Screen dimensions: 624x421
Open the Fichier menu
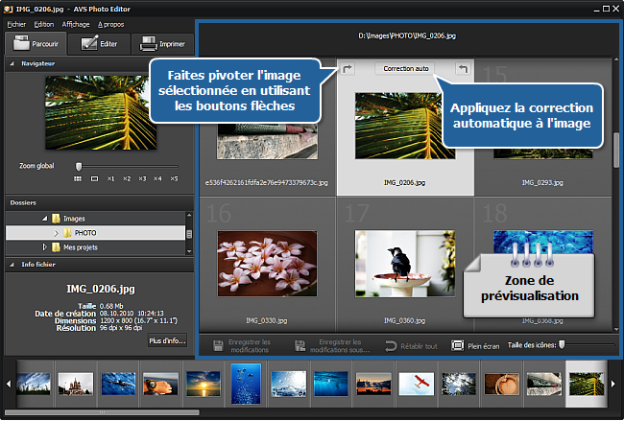(16, 24)
